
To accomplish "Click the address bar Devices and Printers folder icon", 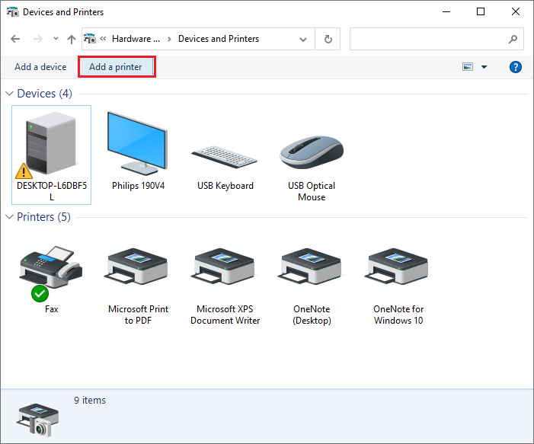I will pyautogui.click(x=90, y=39).
